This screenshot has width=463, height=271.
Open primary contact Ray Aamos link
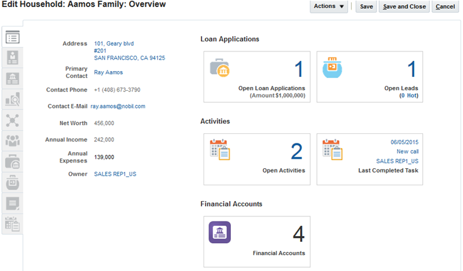[108, 72]
